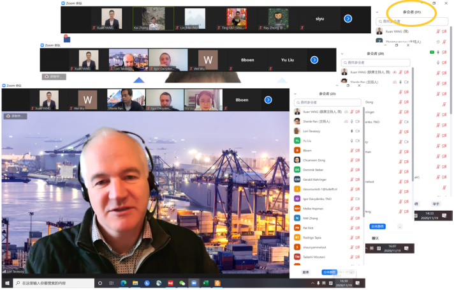Show next video thumbnails in front window

(268, 100)
